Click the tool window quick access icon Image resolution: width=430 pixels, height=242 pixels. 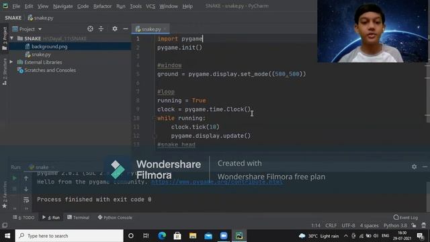[5, 225]
